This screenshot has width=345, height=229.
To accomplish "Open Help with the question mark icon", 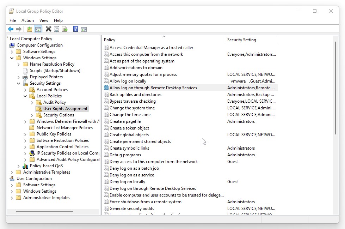I will [75, 29].
